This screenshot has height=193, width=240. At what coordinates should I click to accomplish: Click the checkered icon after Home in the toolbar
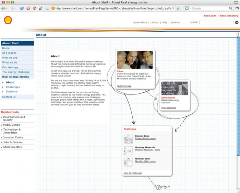tap(40, 8)
